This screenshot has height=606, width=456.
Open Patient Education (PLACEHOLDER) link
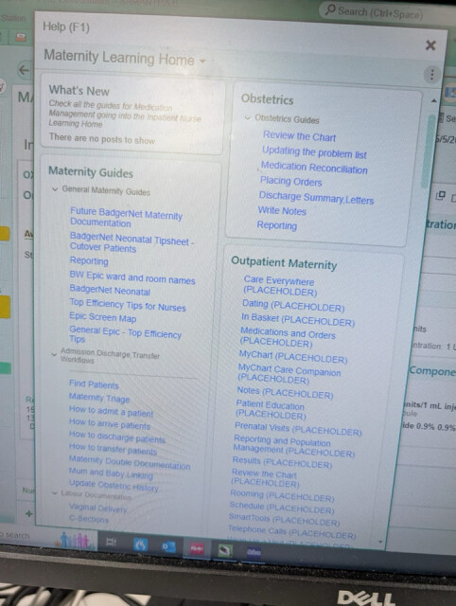tap(271, 410)
